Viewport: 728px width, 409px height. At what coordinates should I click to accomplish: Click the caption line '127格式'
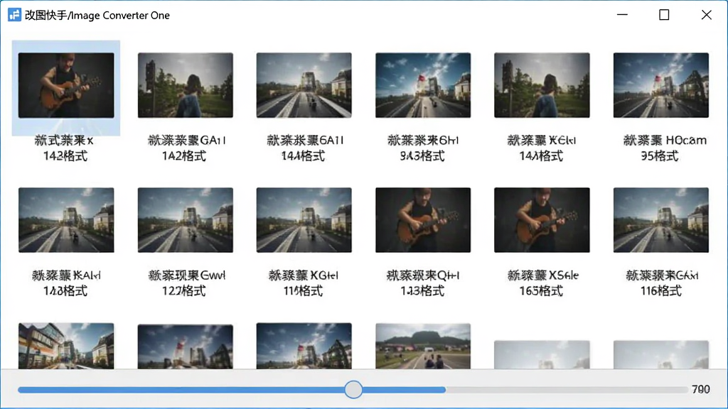click(184, 290)
